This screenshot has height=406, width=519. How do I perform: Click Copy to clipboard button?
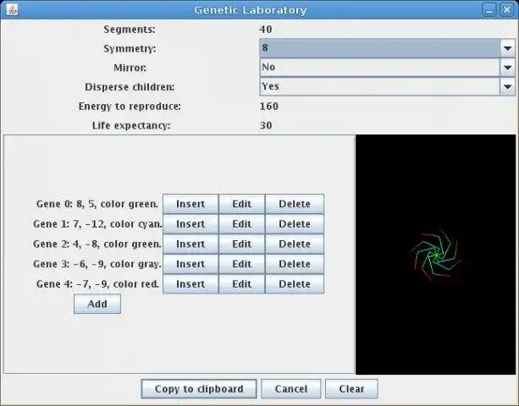pyautogui.click(x=199, y=389)
